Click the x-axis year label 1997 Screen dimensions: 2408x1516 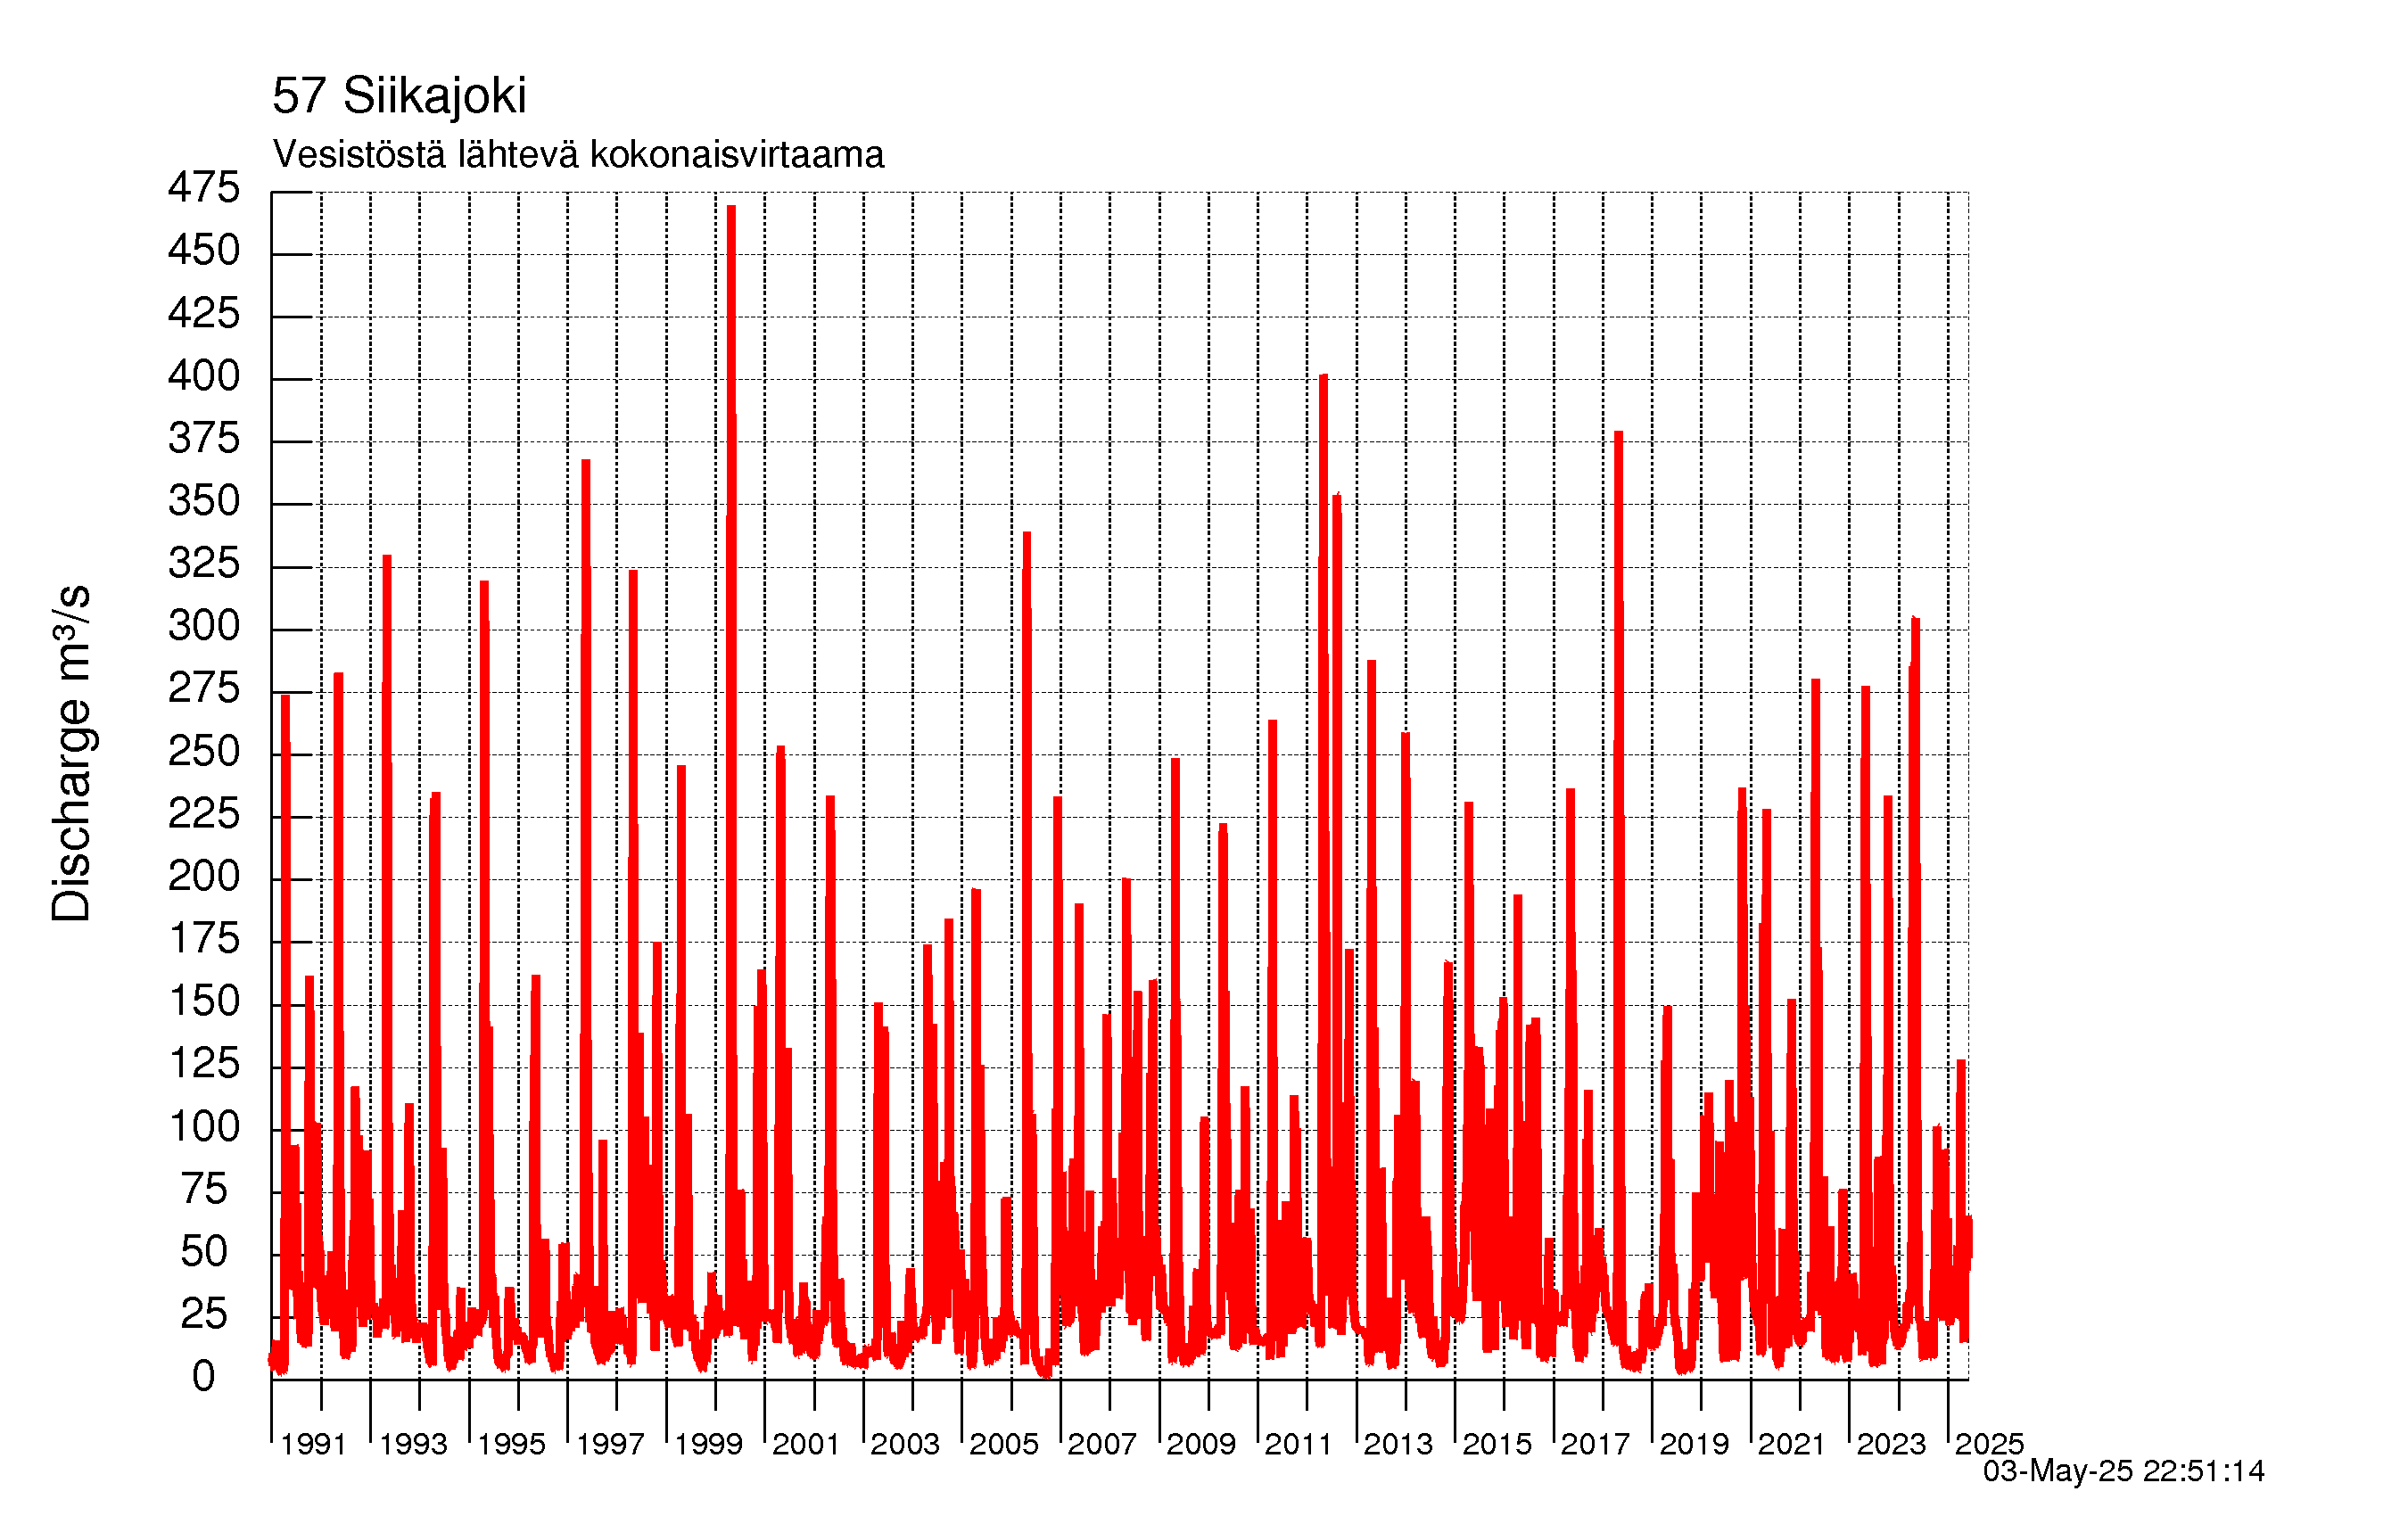[x=610, y=1444]
